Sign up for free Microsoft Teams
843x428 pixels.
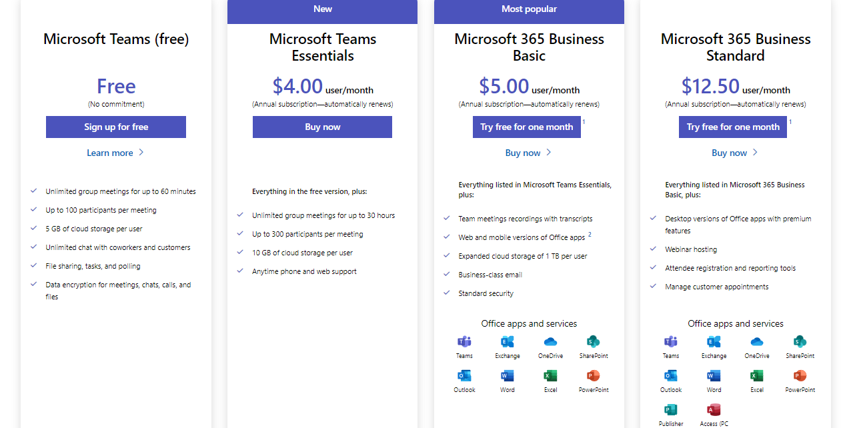(x=116, y=127)
